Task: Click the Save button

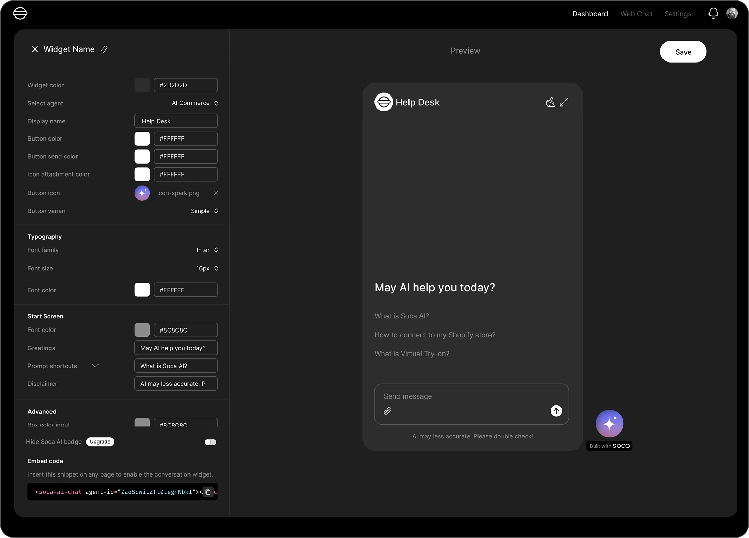Action: (683, 52)
